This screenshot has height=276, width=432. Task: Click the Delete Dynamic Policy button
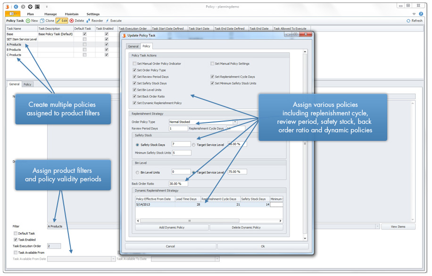tap(246, 227)
